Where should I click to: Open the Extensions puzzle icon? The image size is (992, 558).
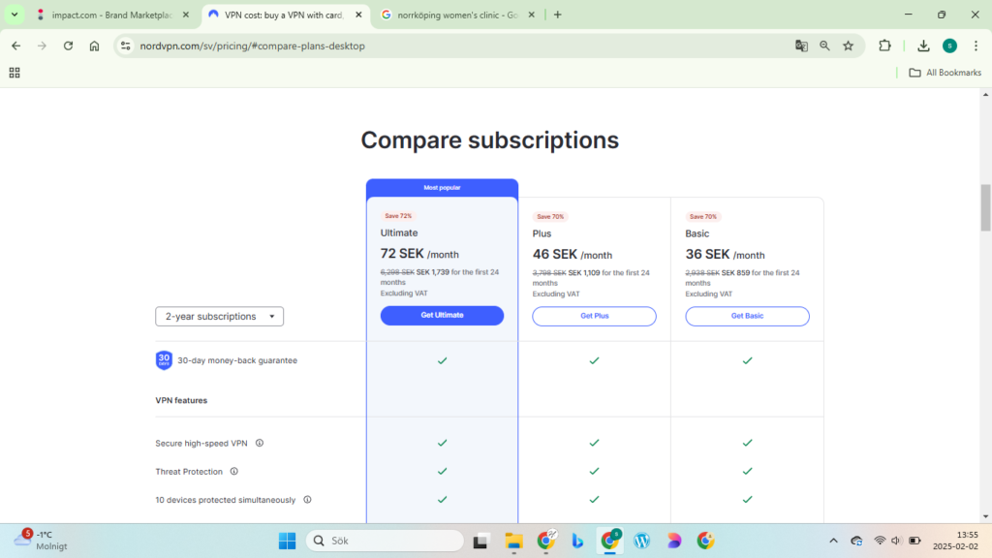click(x=884, y=46)
